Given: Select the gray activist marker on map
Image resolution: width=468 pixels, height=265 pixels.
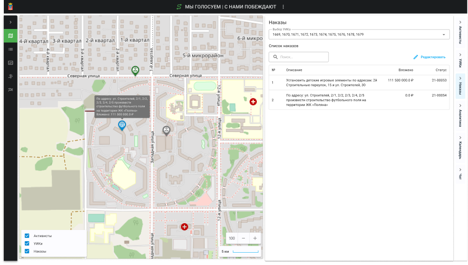Looking at the screenshot, I should coord(166,130).
